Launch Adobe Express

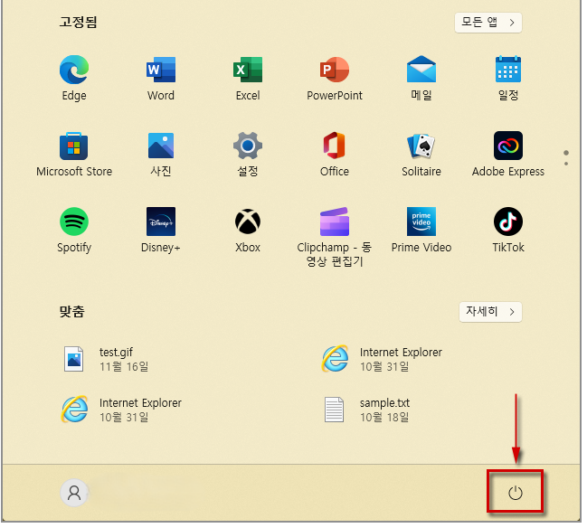tap(508, 155)
